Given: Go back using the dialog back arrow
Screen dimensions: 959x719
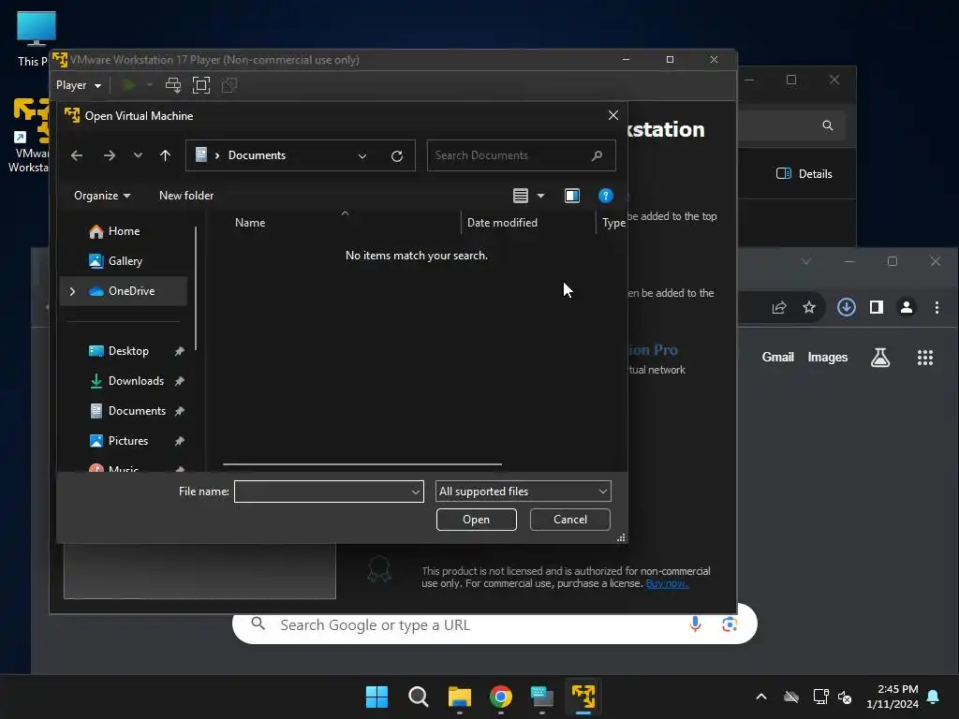Looking at the screenshot, I should point(77,155).
